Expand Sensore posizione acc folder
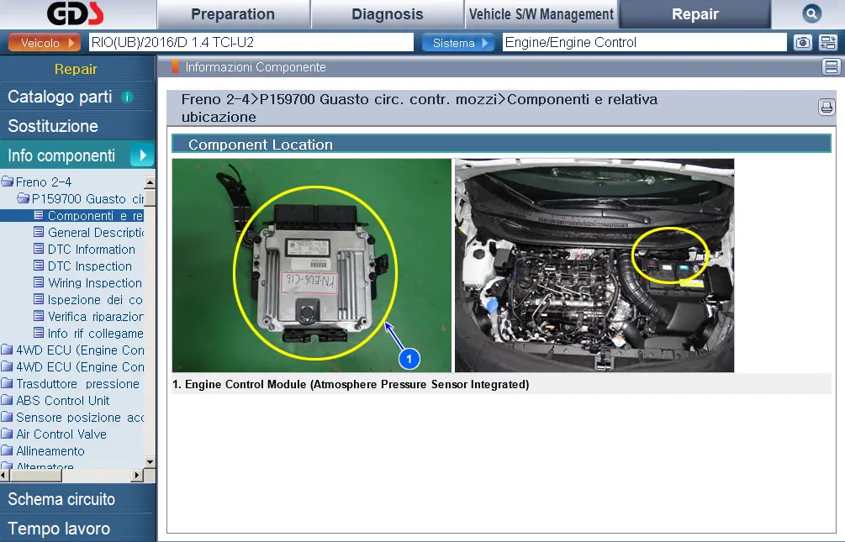845x542 pixels. [80, 418]
